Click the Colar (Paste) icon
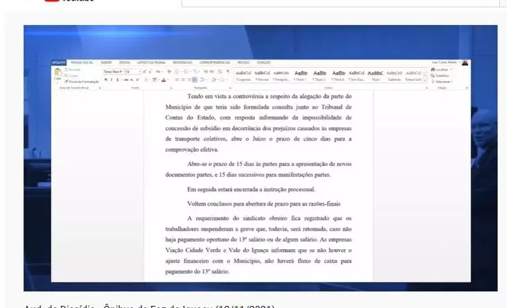 coord(57,75)
